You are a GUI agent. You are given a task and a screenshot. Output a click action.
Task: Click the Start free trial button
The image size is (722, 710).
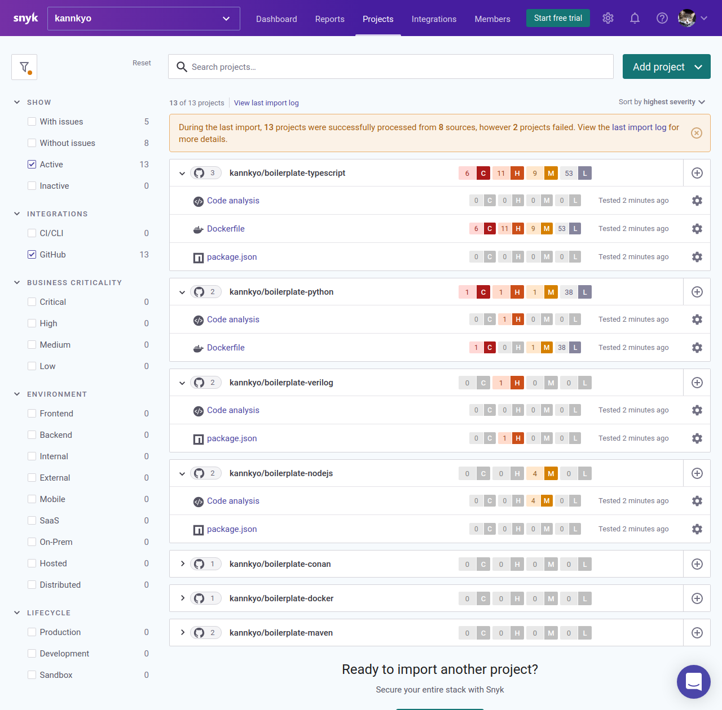click(558, 17)
